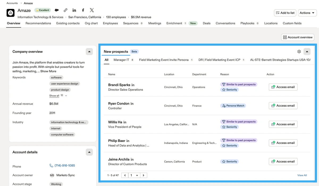Viewport: 319px width, 186px height.
Task: Filter prospects by Manager IT tab
Action: click(x=123, y=60)
